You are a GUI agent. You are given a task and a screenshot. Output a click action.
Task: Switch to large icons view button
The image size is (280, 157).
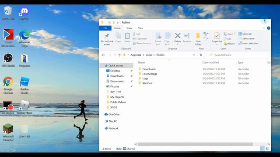[x=267, y=149]
